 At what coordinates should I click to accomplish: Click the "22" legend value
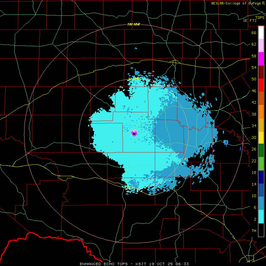pos(254,161)
